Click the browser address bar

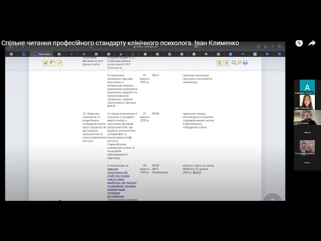pos(145,47)
